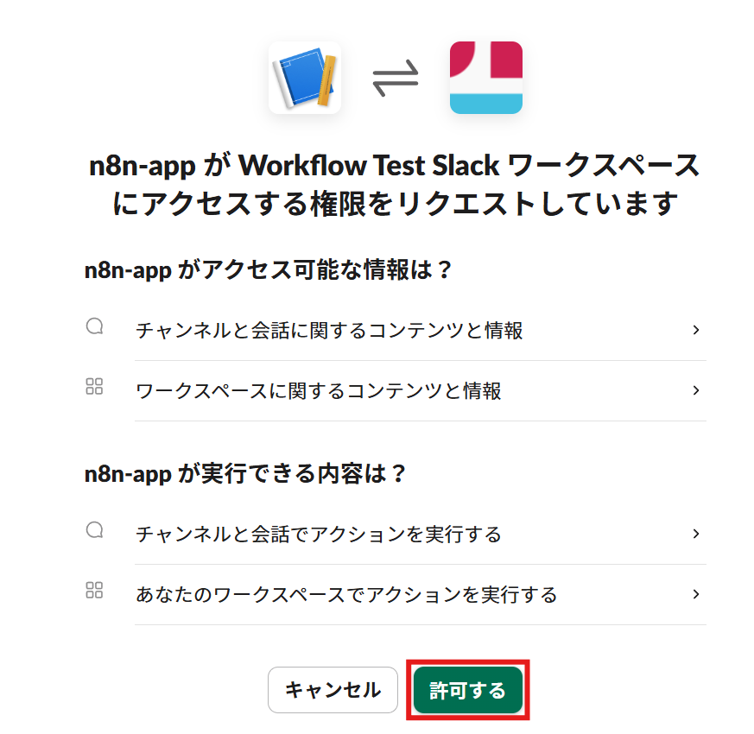Click the Workflow Test Slack workspace logo
Viewport: 754px width, 734px height.
485,78
